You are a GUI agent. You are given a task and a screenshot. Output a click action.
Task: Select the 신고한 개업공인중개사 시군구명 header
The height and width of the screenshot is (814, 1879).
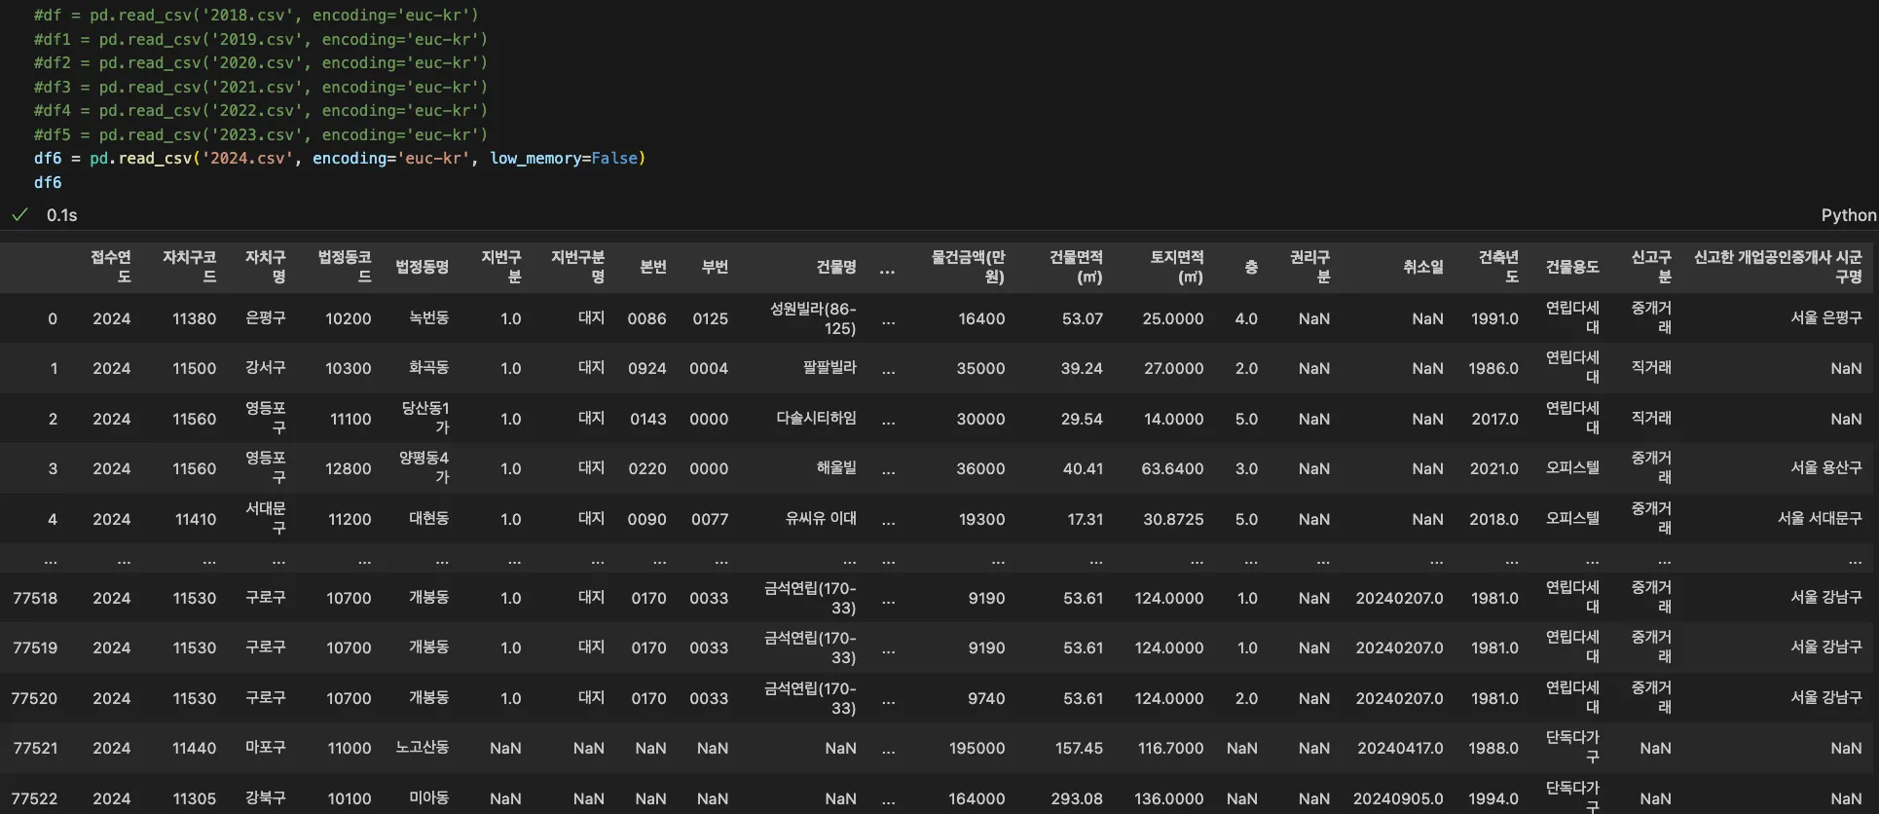[1778, 267]
